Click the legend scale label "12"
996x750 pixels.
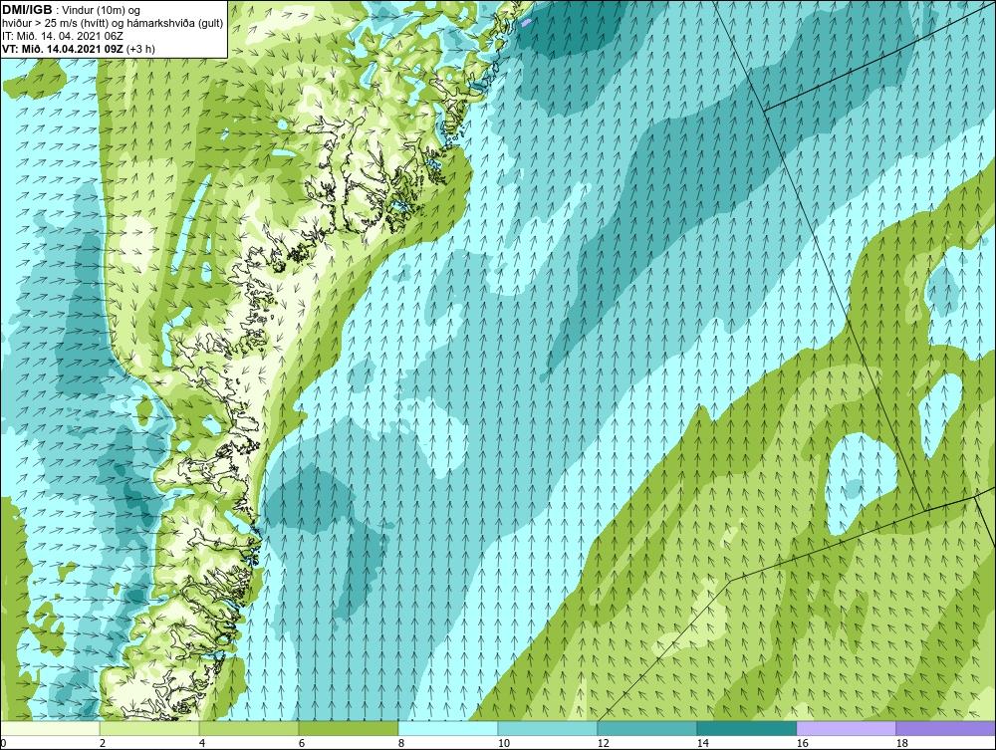tap(603, 743)
